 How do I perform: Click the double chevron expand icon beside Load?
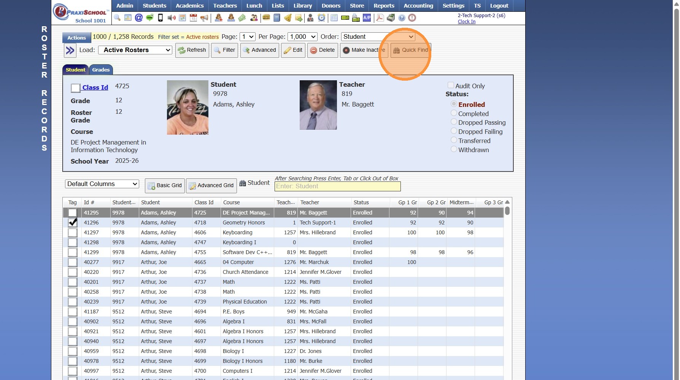pos(70,50)
